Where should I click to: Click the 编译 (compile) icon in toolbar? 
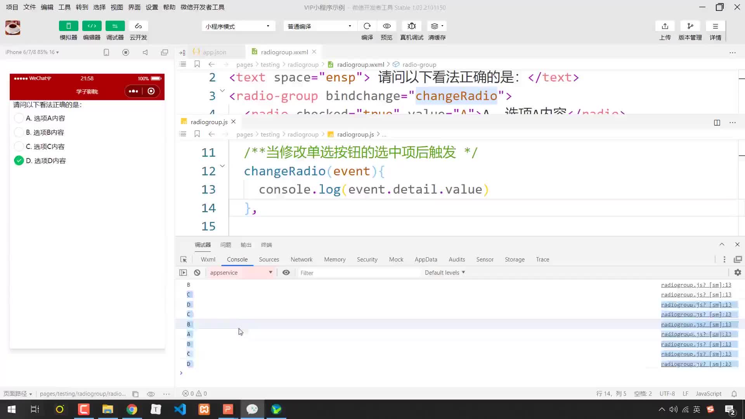point(367,26)
